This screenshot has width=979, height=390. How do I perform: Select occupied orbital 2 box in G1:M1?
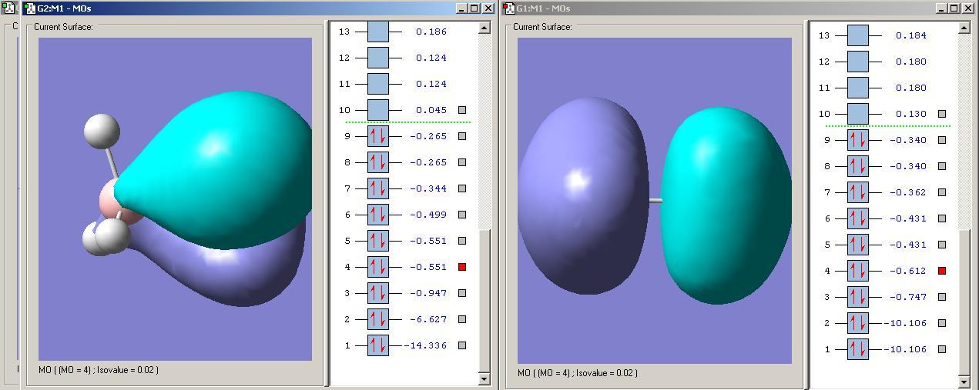858,323
